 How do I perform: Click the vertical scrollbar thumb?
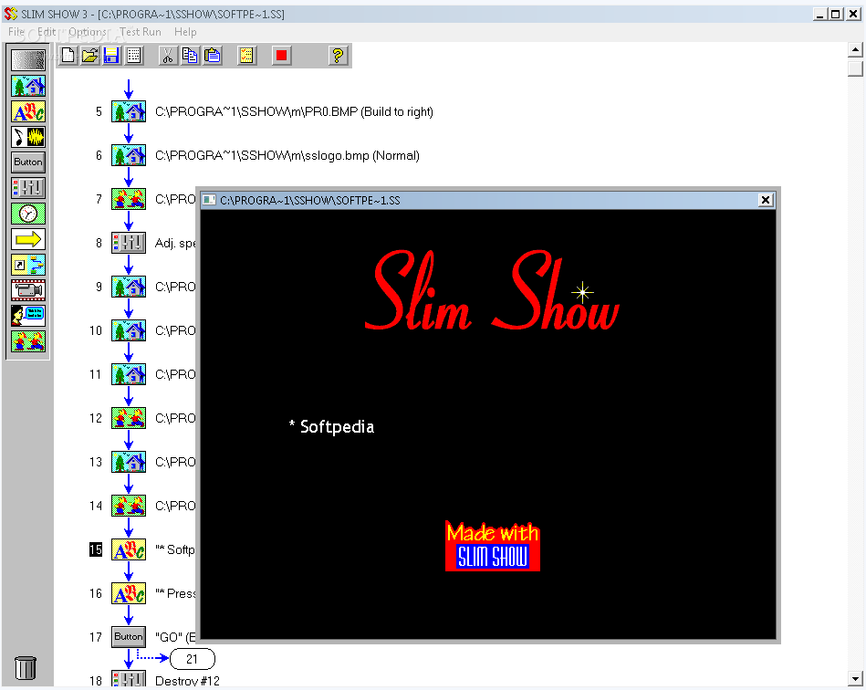855,68
